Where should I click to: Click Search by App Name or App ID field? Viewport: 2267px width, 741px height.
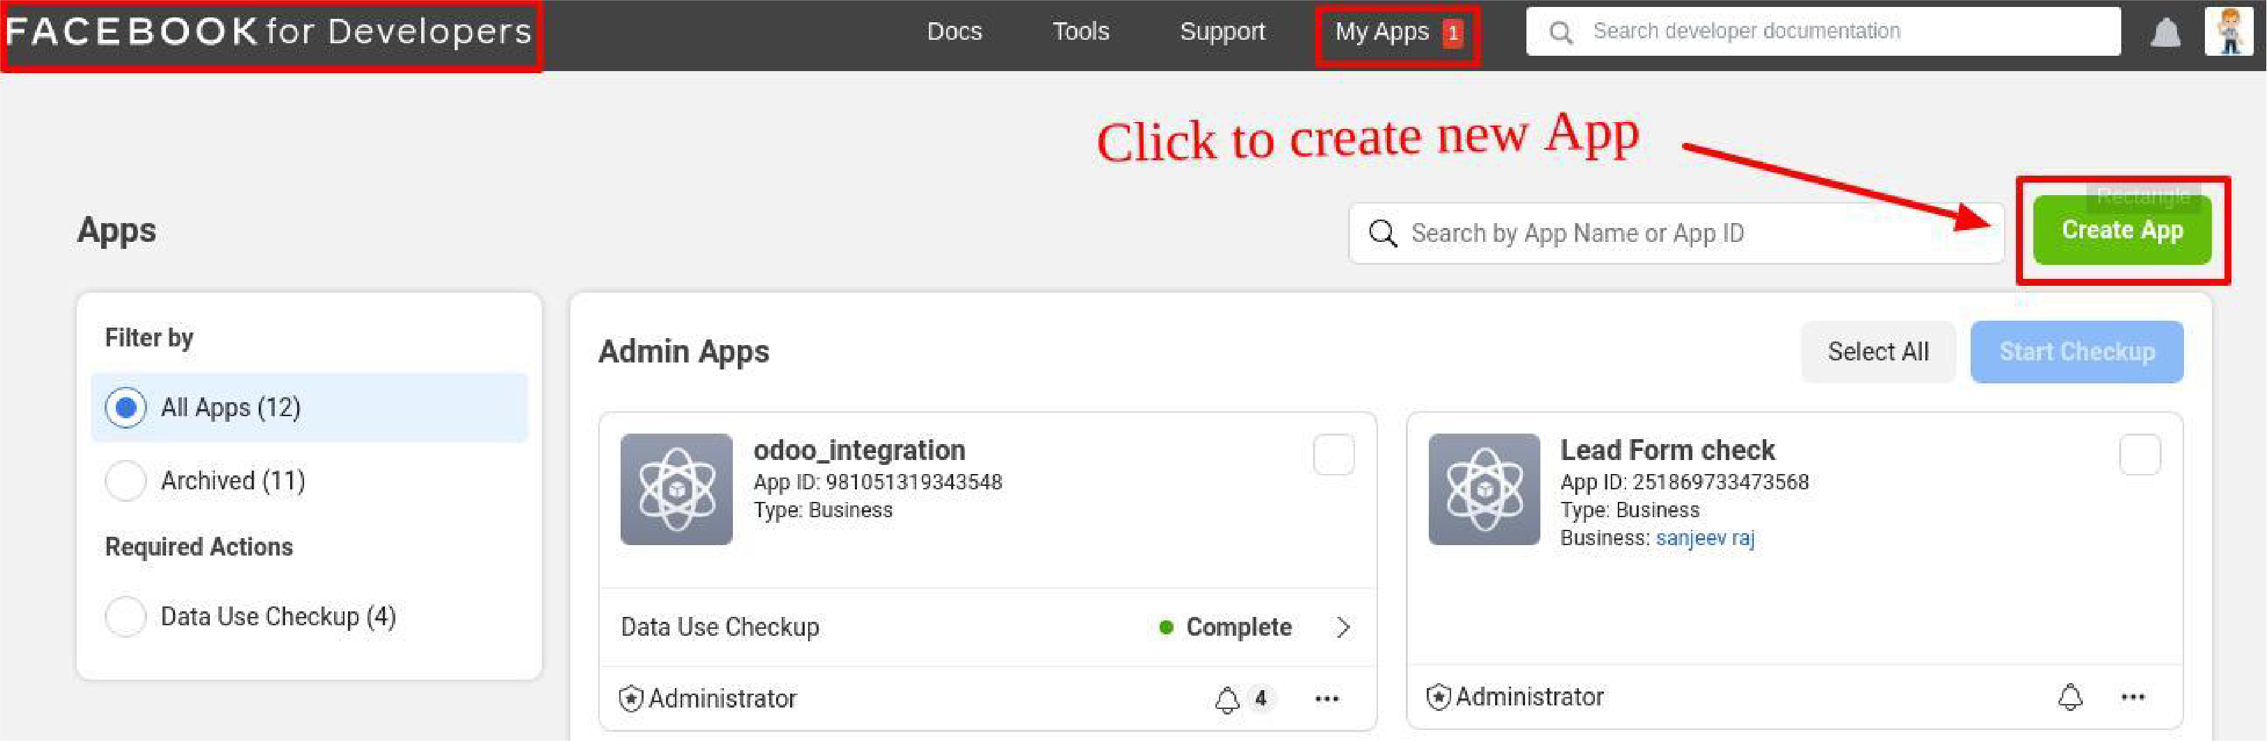coord(1676,234)
